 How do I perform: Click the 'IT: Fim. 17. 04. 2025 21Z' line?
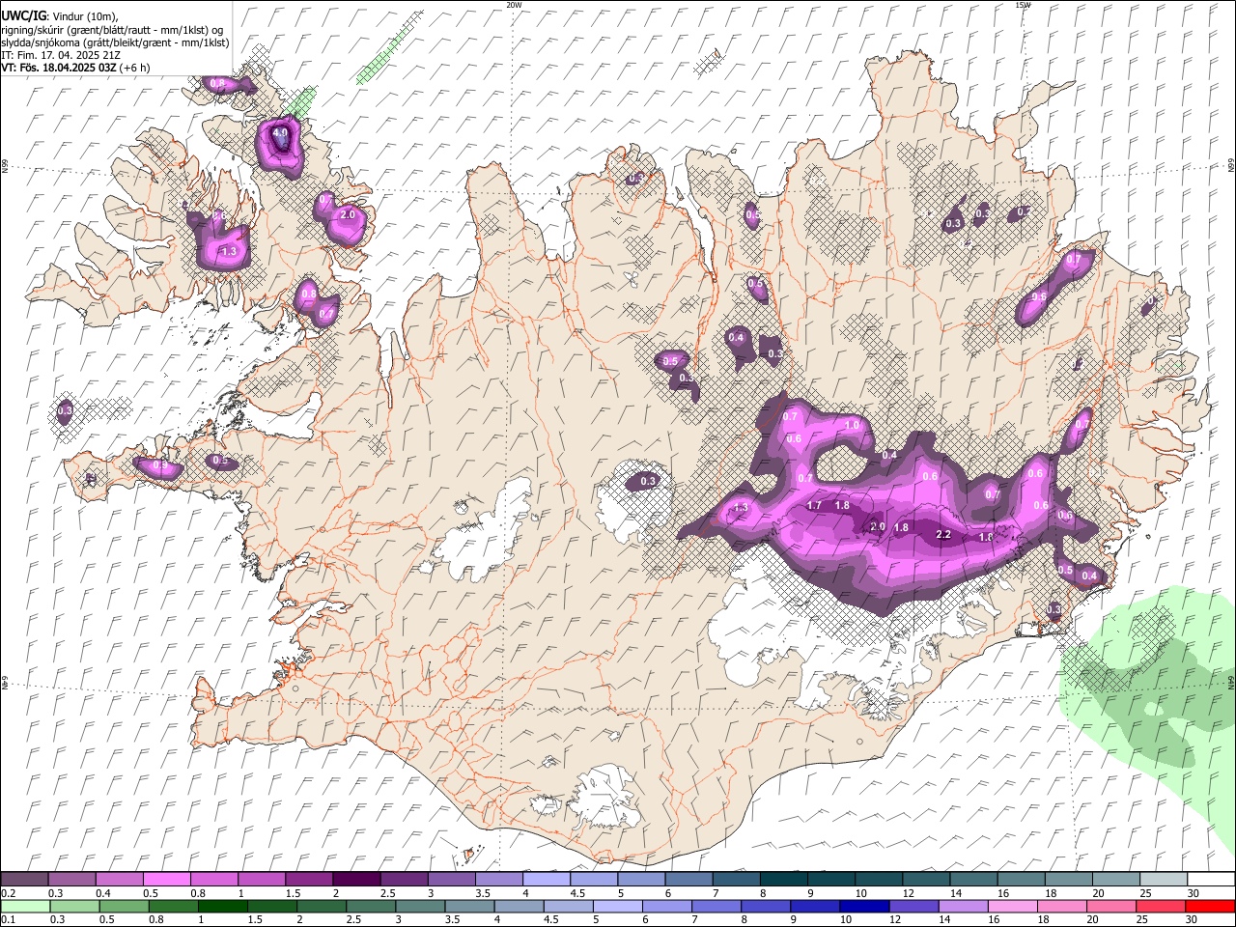pyautogui.click(x=61, y=55)
